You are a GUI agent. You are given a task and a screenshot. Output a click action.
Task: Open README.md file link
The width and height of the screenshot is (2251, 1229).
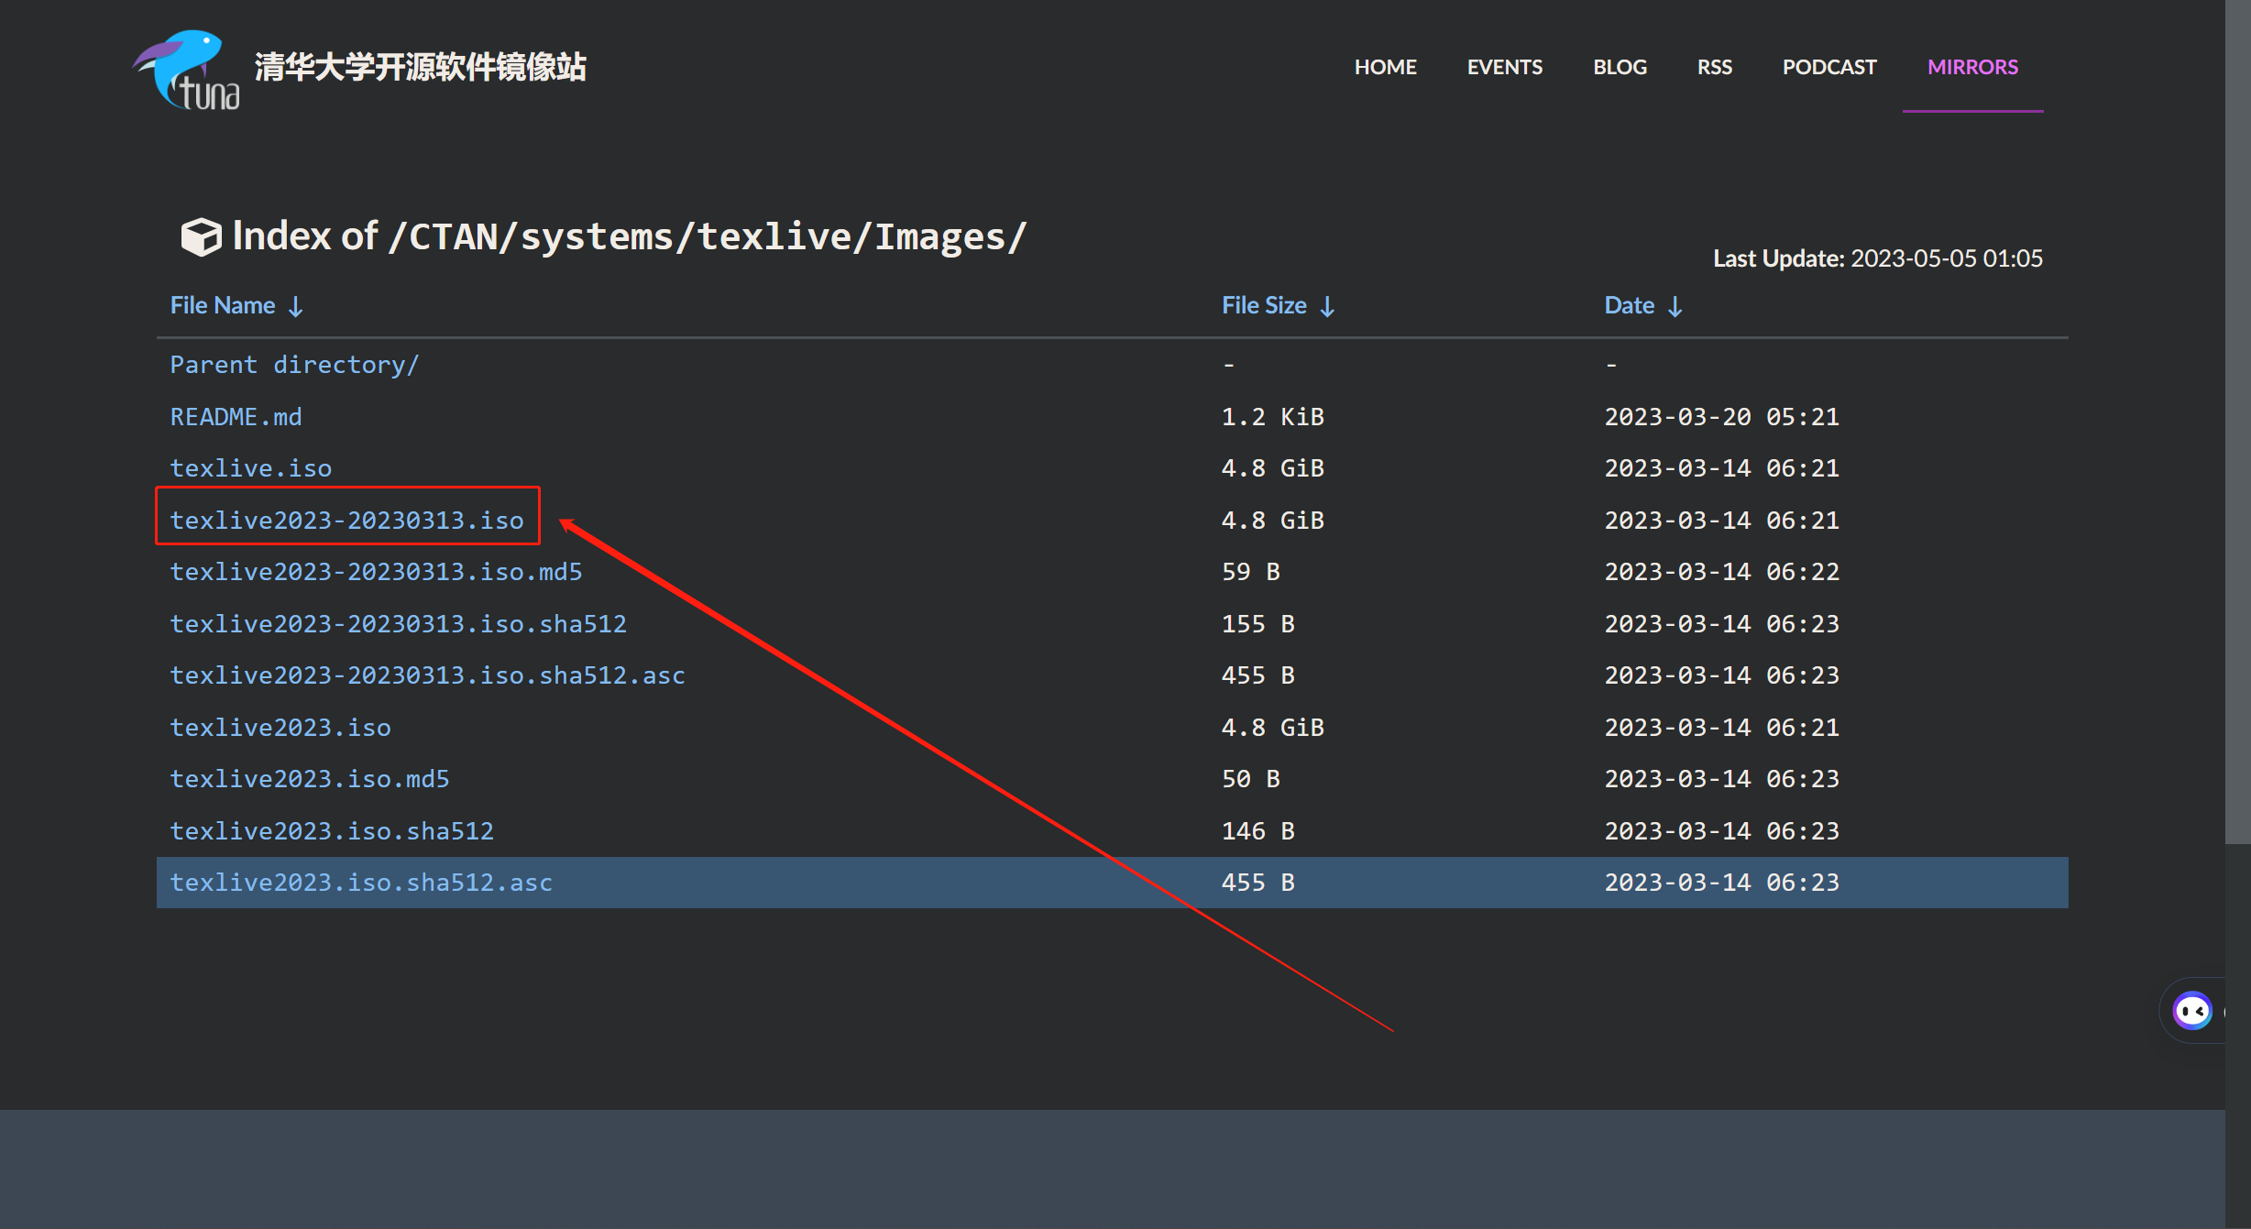tap(236, 417)
